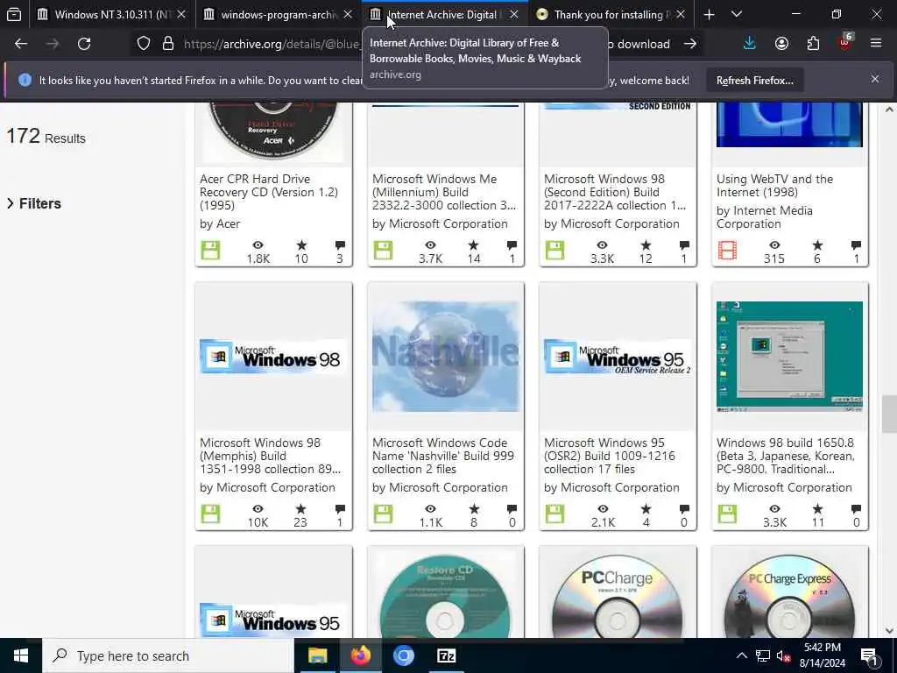This screenshot has height=673, width=897.
Task: Open Windows 98 Second Edition Build collection
Action: tap(614, 192)
